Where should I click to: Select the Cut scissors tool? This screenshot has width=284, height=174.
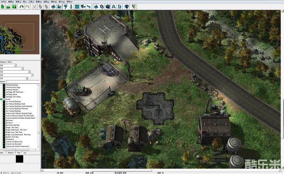coord(34,6)
